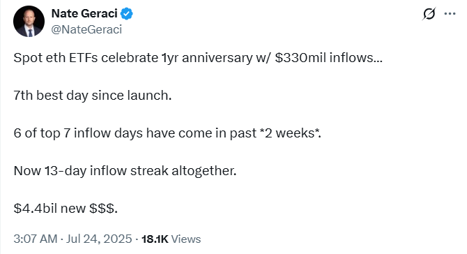Click the Nate Geraci display name
Screen dimensions: 467x254
pyautogui.click(x=84, y=14)
